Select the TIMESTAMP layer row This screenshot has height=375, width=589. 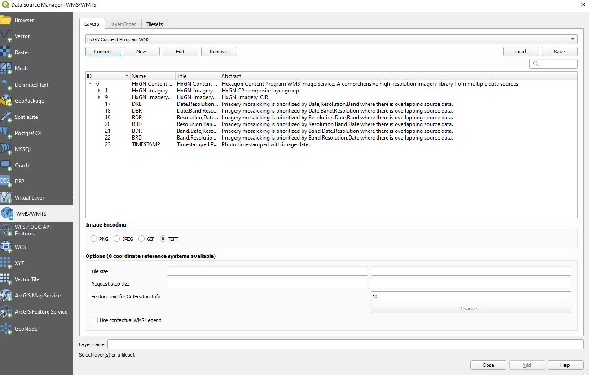[145, 144]
